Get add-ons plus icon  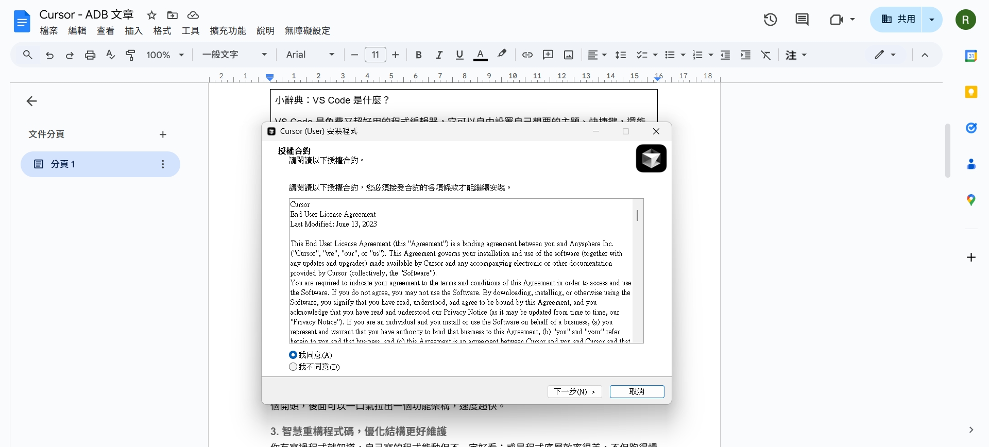point(971,257)
